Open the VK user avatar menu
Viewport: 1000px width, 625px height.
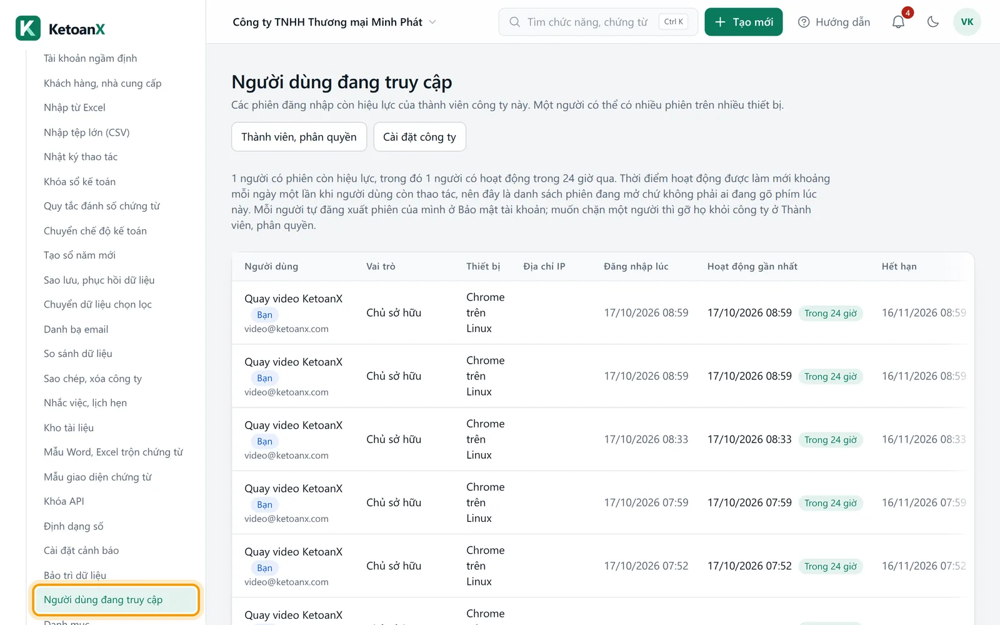pyautogui.click(x=967, y=22)
